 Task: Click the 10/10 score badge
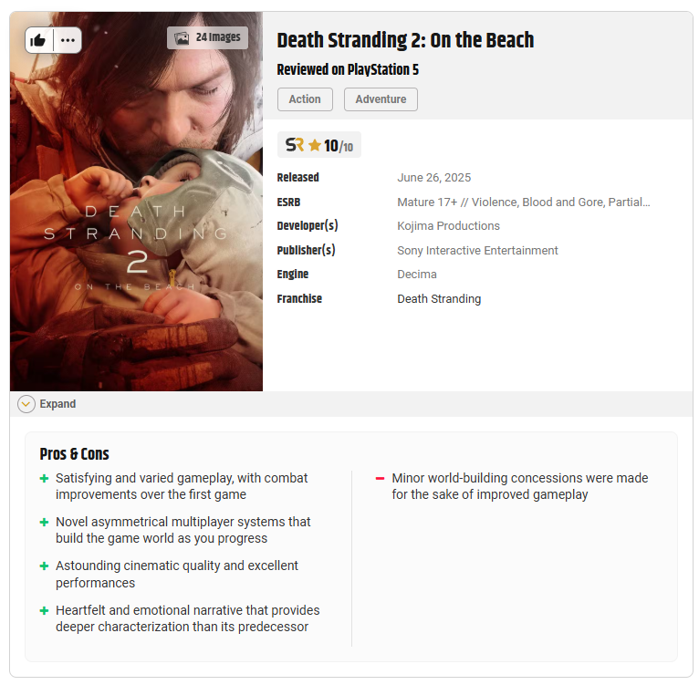pyautogui.click(x=319, y=145)
